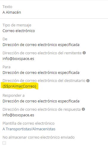Click 'Plantilla de correo electrónico' label
This screenshot has height=149, width=108.
pos(29,123)
